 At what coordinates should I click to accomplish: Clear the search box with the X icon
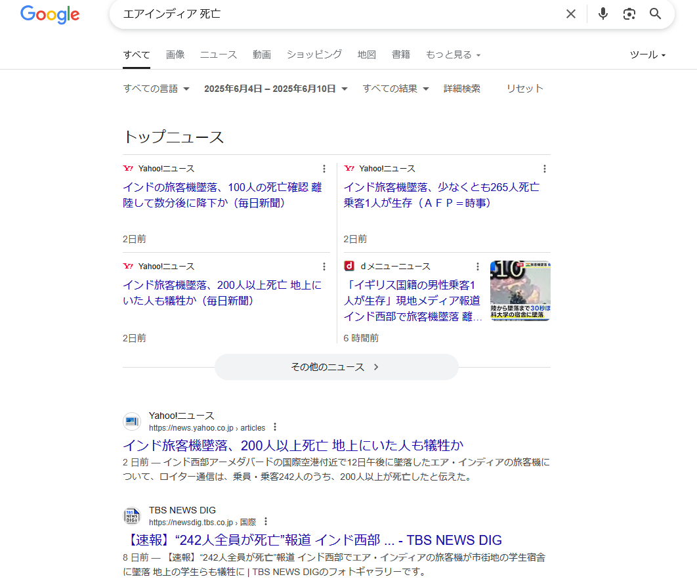571,14
